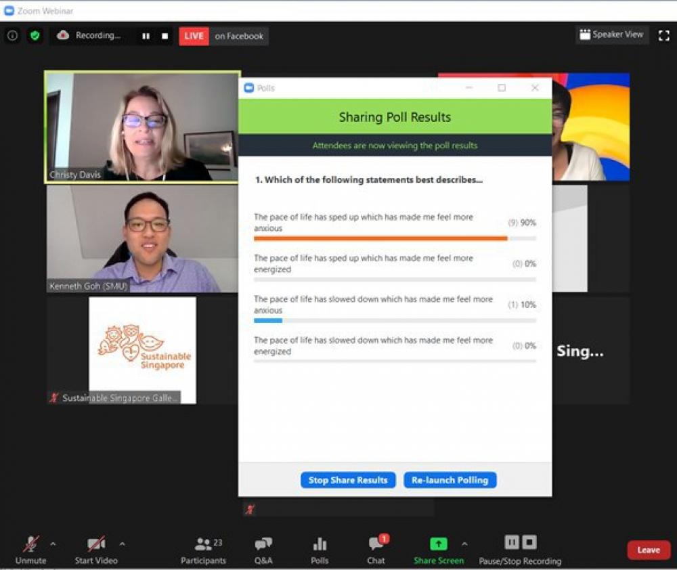Open the Chat panel
This screenshot has height=570, width=677.
pos(376,550)
